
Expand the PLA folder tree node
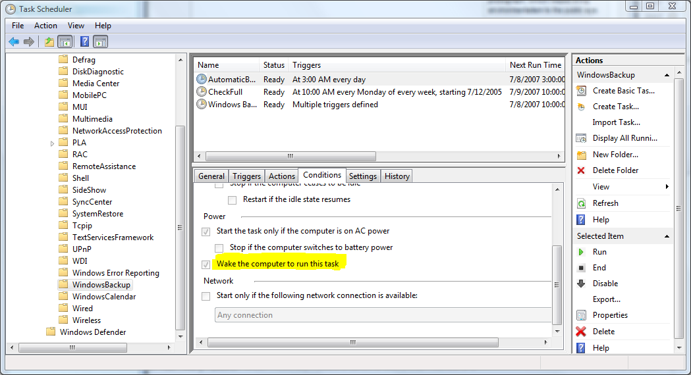click(53, 143)
